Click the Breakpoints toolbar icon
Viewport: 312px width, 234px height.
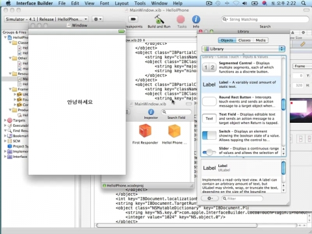[x=133, y=19]
